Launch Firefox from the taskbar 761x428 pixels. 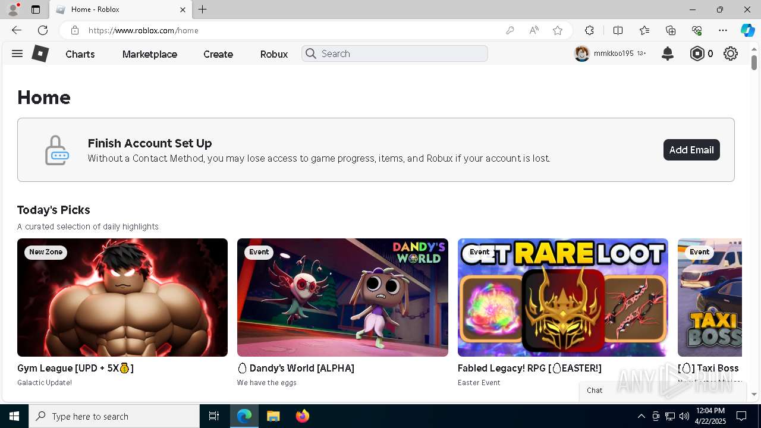(303, 416)
